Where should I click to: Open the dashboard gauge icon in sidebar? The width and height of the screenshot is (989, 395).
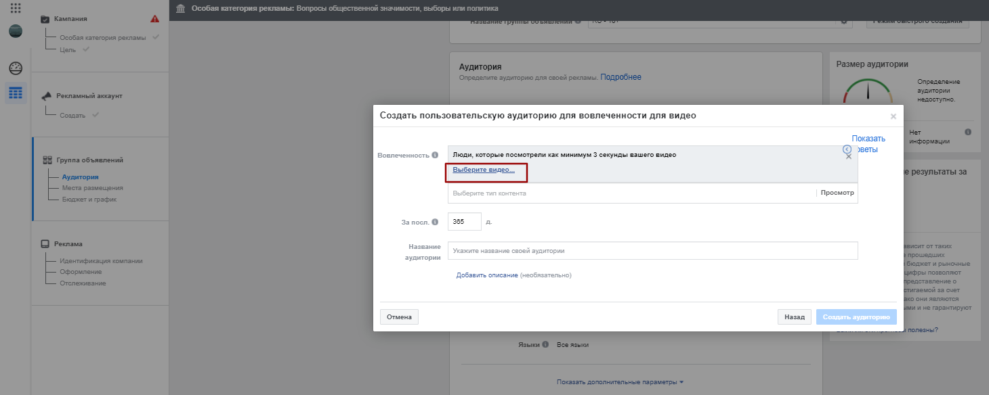click(x=16, y=68)
